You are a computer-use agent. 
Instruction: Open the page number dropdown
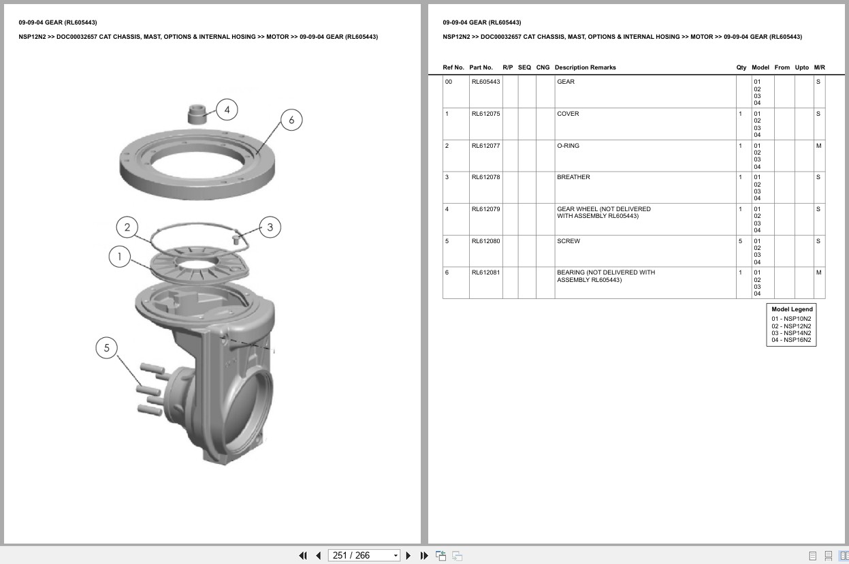coord(396,555)
